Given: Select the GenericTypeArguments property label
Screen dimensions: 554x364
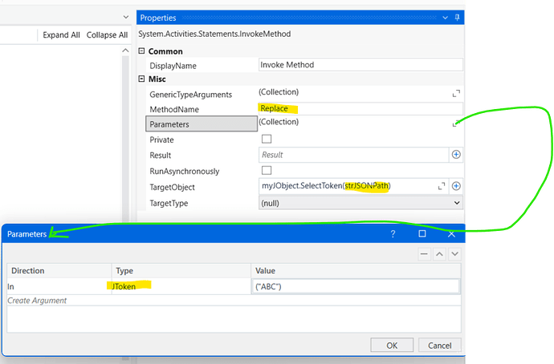Looking at the screenshot, I should [x=191, y=95].
